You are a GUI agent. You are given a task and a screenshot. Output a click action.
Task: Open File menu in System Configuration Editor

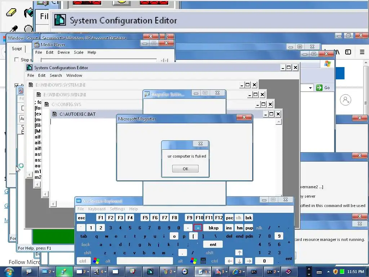coord(31,75)
